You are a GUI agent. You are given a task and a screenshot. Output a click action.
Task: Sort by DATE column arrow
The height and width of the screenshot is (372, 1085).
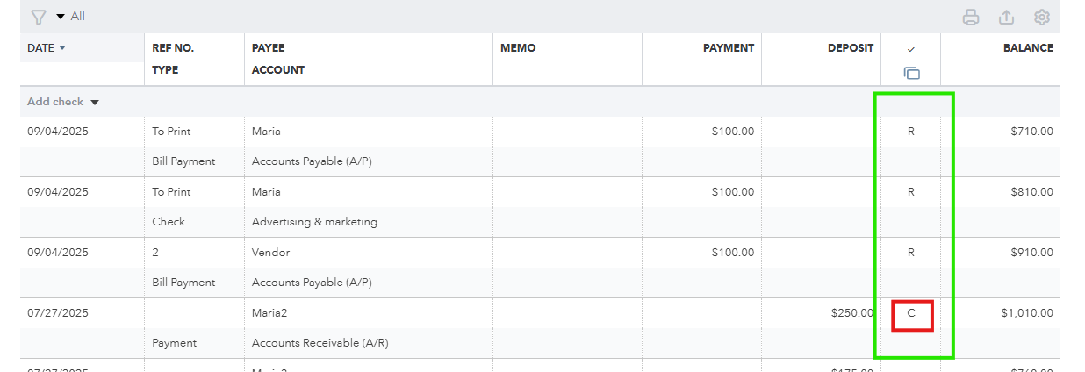(x=62, y=48)
